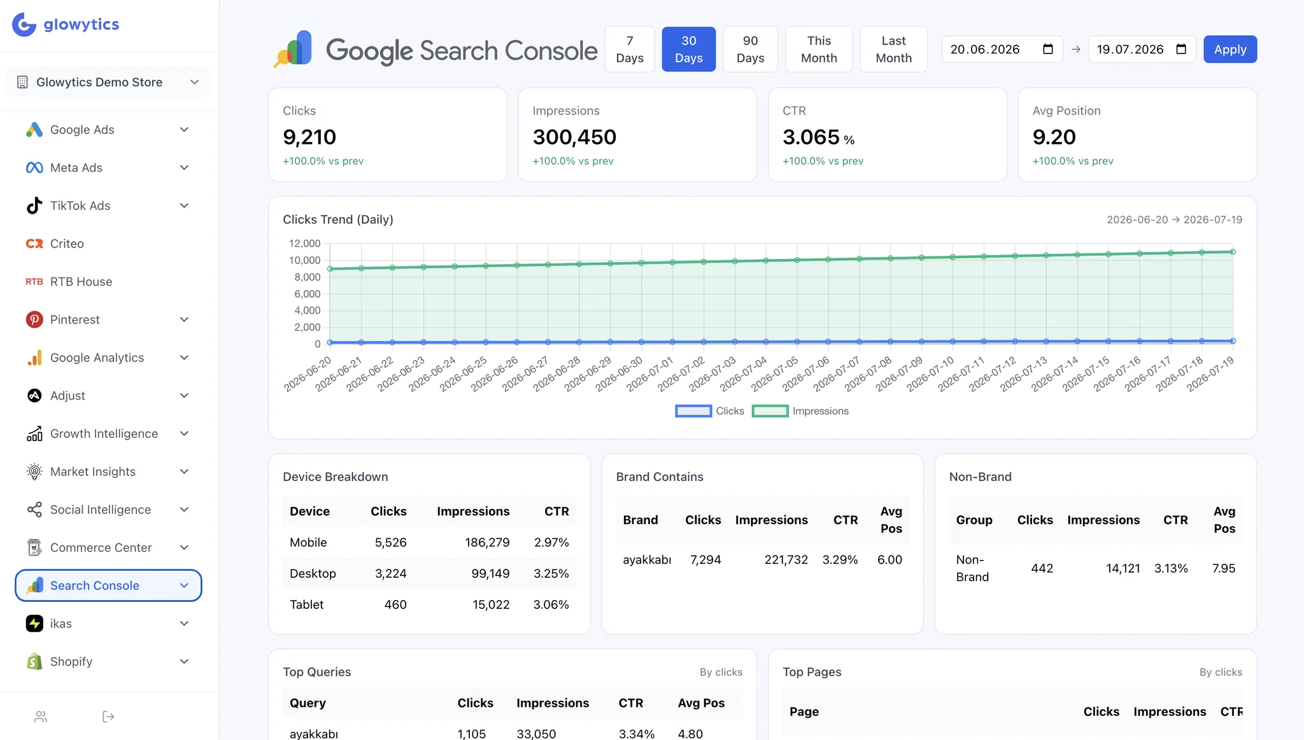Image resolution: width=1304 pixels, height=740 pixels.
Task: Click the Shopify bag icon
Action: [x=34, y=662]
